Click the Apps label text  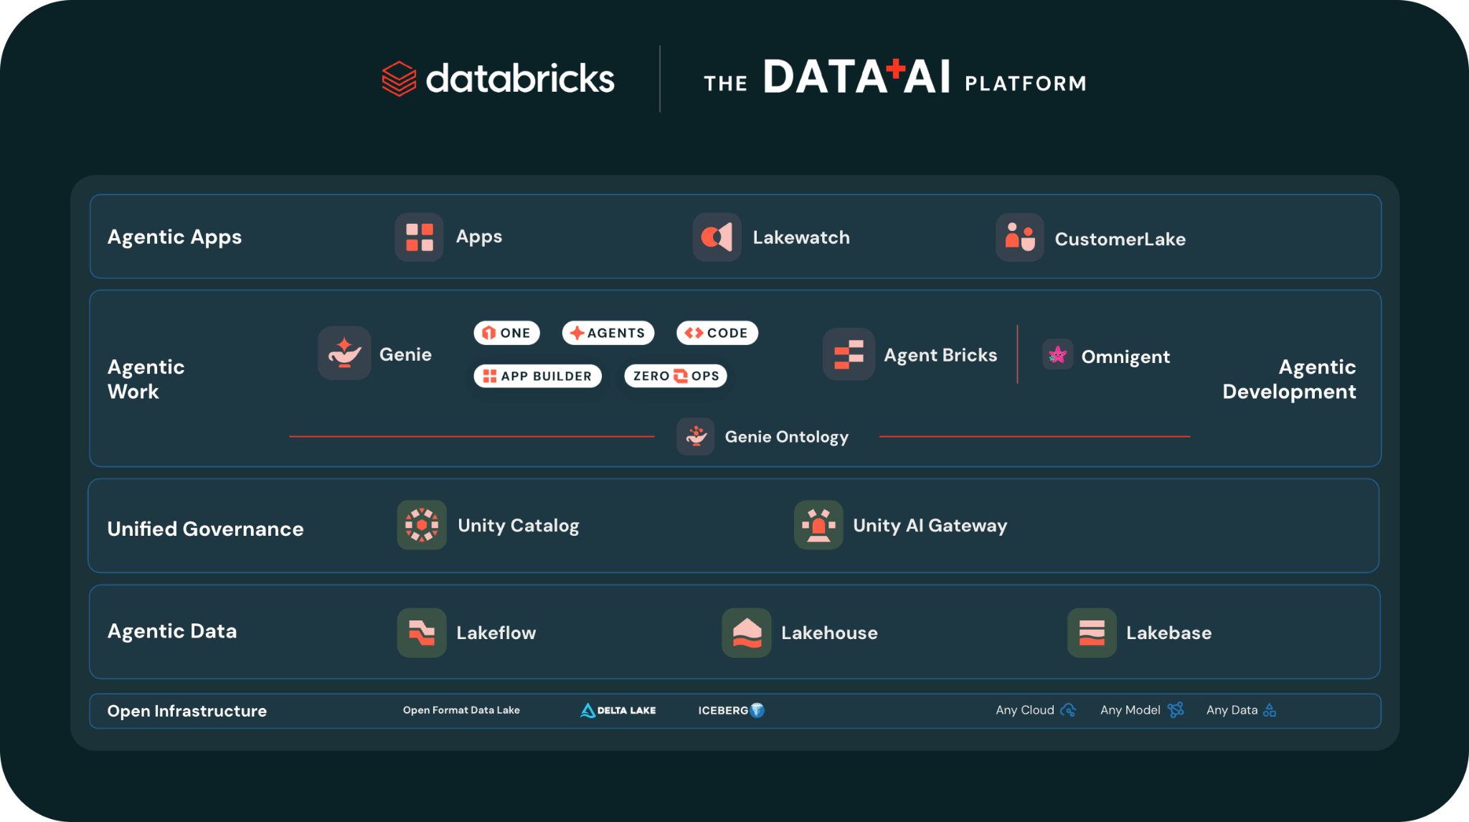click(x=479, y=237)
